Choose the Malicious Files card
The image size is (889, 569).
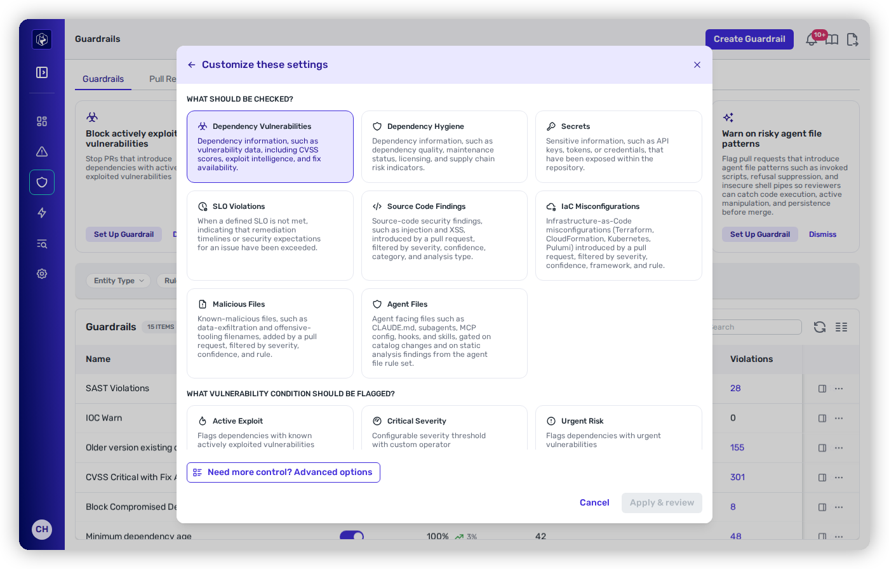coord(270,333)
